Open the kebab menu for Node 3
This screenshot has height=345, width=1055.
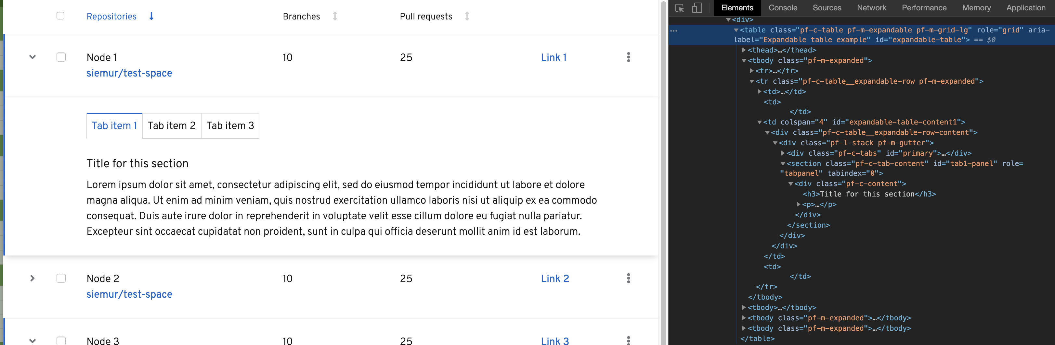(628, 340)
